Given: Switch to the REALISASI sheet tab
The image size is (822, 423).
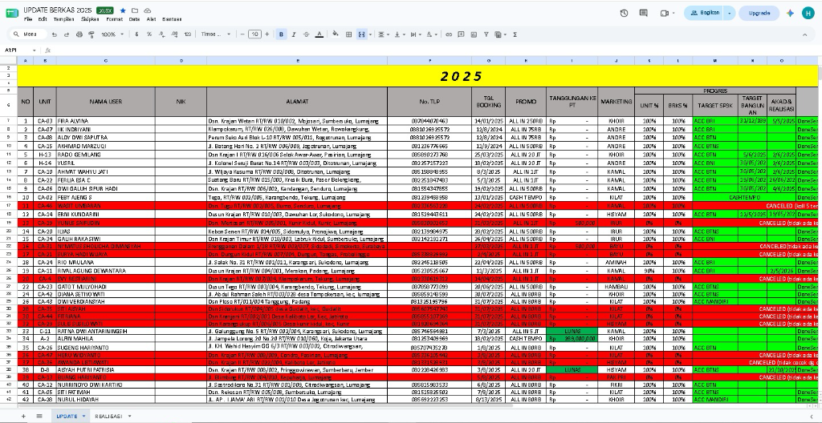Looking at the screenshot, I should [x=108, y=417].
